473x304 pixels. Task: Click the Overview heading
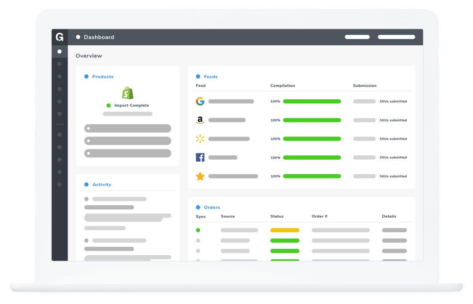pyautogui.click(x=89, y=56)
